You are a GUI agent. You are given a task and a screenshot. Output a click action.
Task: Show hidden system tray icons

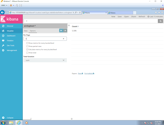[x=142, y=123]
